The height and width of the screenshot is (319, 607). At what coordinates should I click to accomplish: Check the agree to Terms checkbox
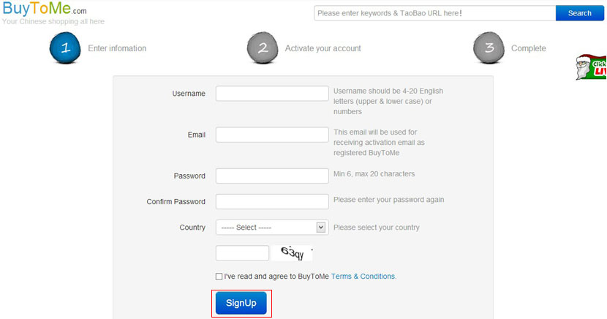[219, 277]
